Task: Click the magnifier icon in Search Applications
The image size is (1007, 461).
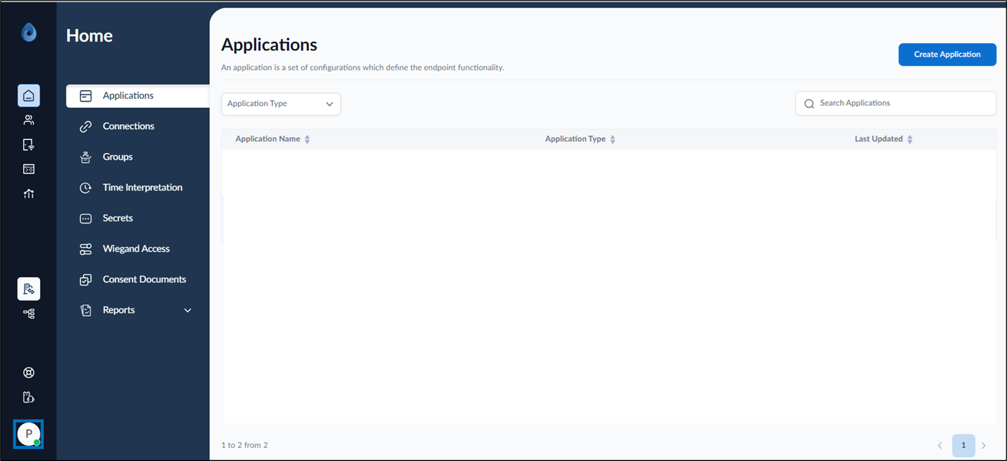Action: point(809,103)
